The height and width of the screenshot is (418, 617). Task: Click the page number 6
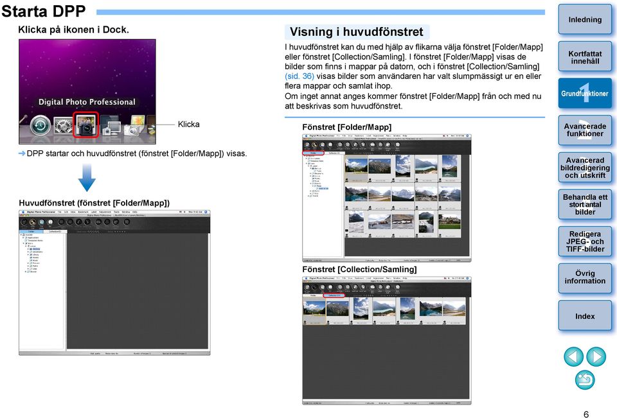coord(586,414)
